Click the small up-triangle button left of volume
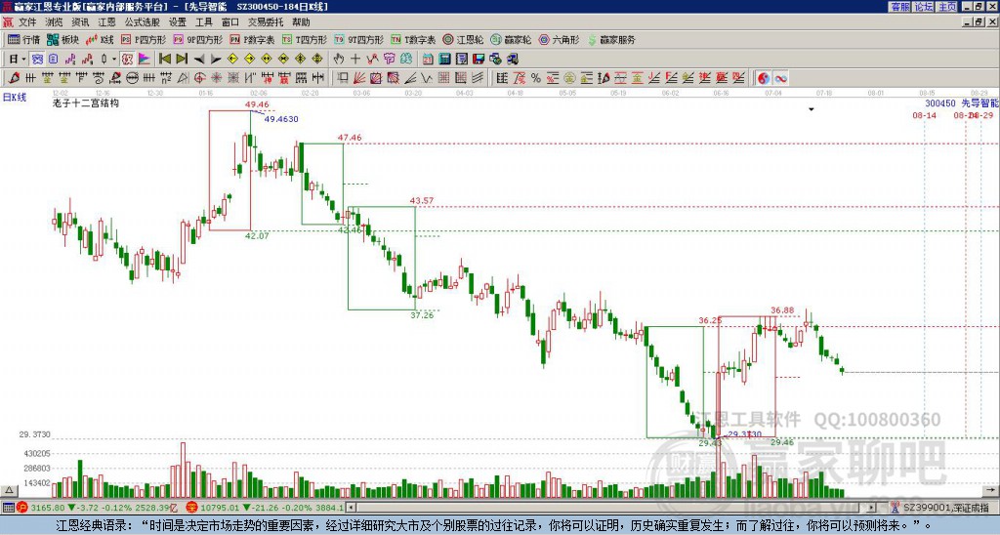This screenshot has height=535, width=1000. 8,490
